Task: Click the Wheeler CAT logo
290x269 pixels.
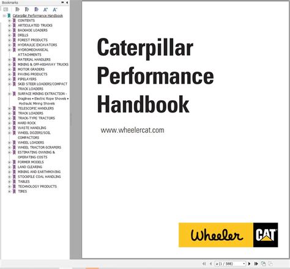Action: (228, 235)
